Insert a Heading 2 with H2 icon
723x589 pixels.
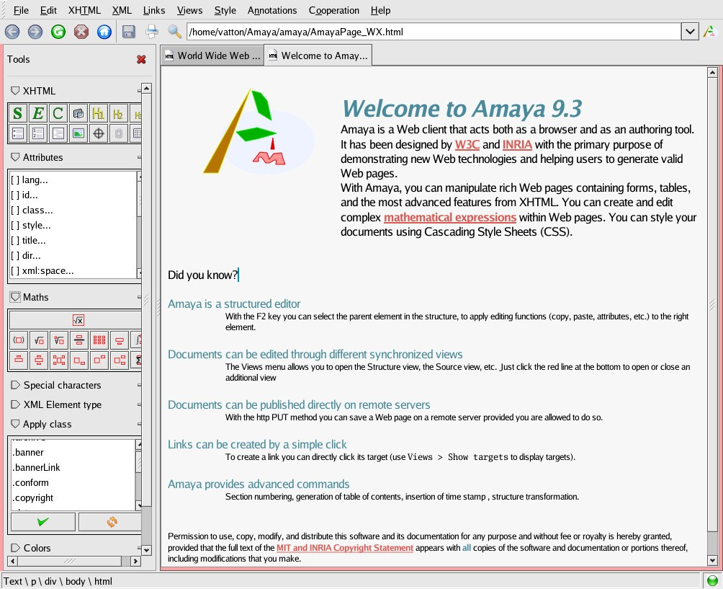[119, 113]
